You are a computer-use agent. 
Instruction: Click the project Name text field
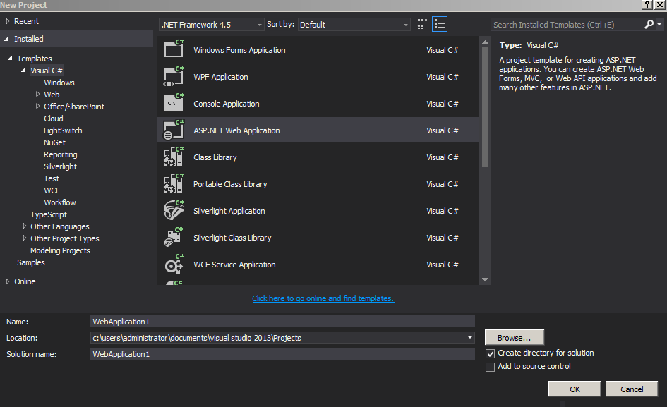(x=282, y=322)
